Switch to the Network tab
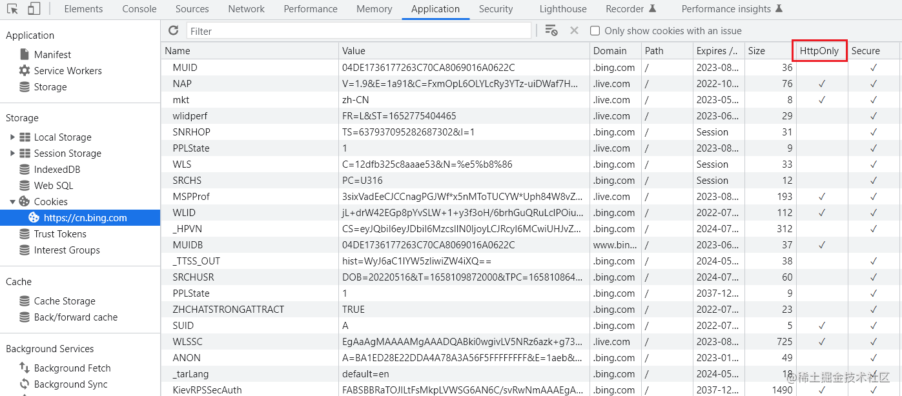 tap(246, 9)
